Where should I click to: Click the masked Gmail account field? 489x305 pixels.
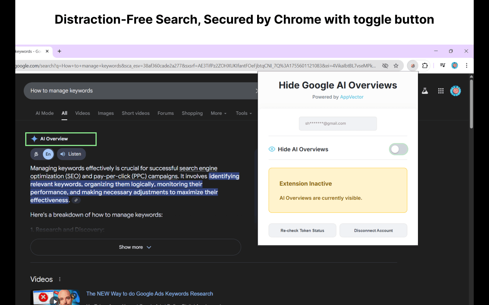coord(338,123)
